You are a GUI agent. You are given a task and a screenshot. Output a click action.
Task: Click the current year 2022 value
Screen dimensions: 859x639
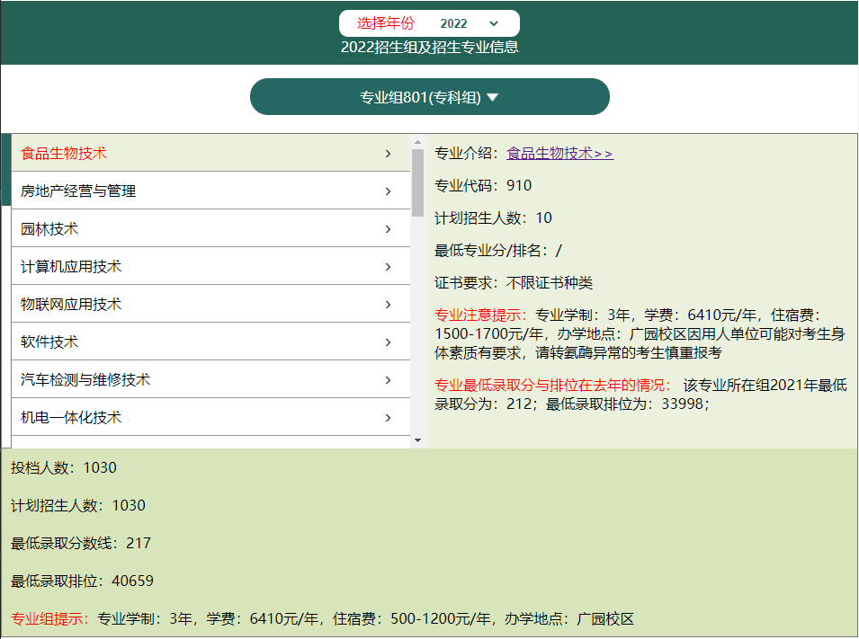point(453,23)
